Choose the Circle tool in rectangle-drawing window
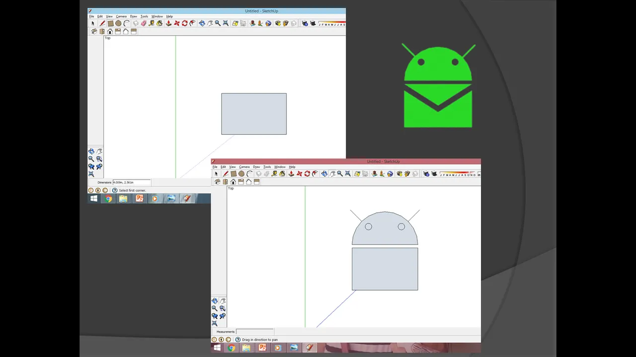This screenshot has width=636, height=357. [x=118, y=23]
